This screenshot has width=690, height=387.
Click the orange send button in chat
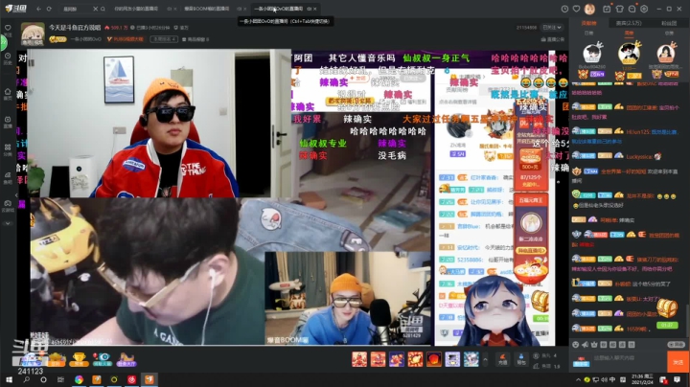coord(678,362)
